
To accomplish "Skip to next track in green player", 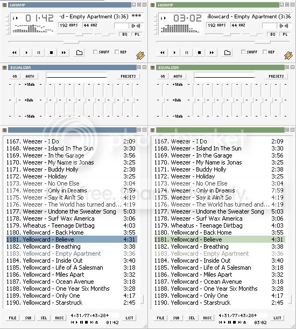I will coord(212,52).
